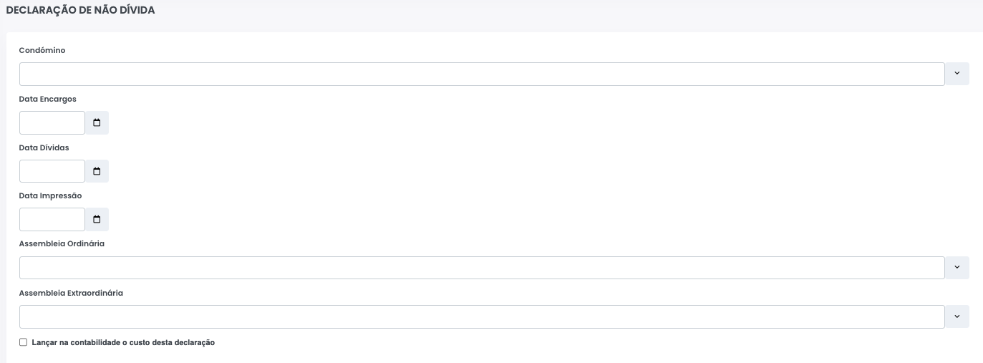Focus the Data Dívidas date field
Image resolution: width=983 pixels, height=363 pixels.
(52, 171)
